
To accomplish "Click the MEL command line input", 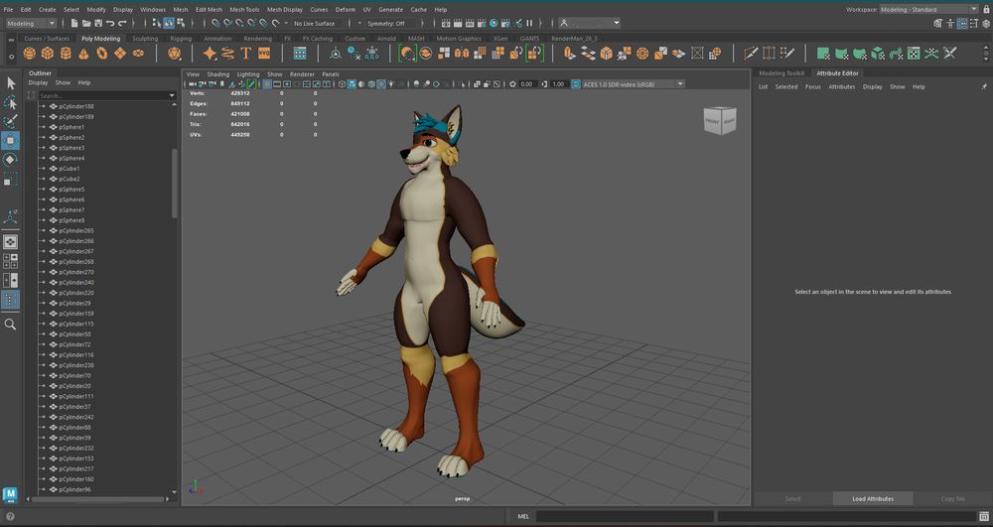I will click(x=625, y=516).
